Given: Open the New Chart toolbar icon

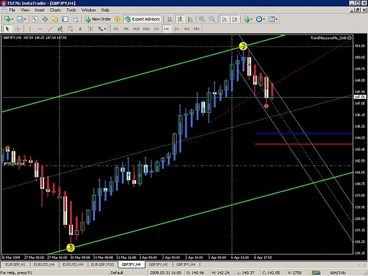Looking at the screenshot, I should point(7,19).
